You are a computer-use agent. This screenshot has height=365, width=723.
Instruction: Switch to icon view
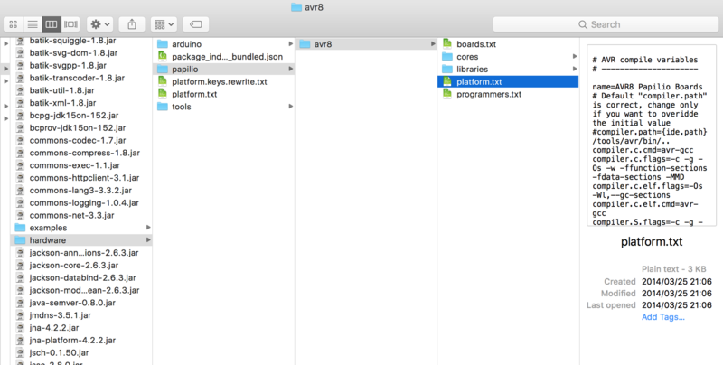click(x=14, y=24)
